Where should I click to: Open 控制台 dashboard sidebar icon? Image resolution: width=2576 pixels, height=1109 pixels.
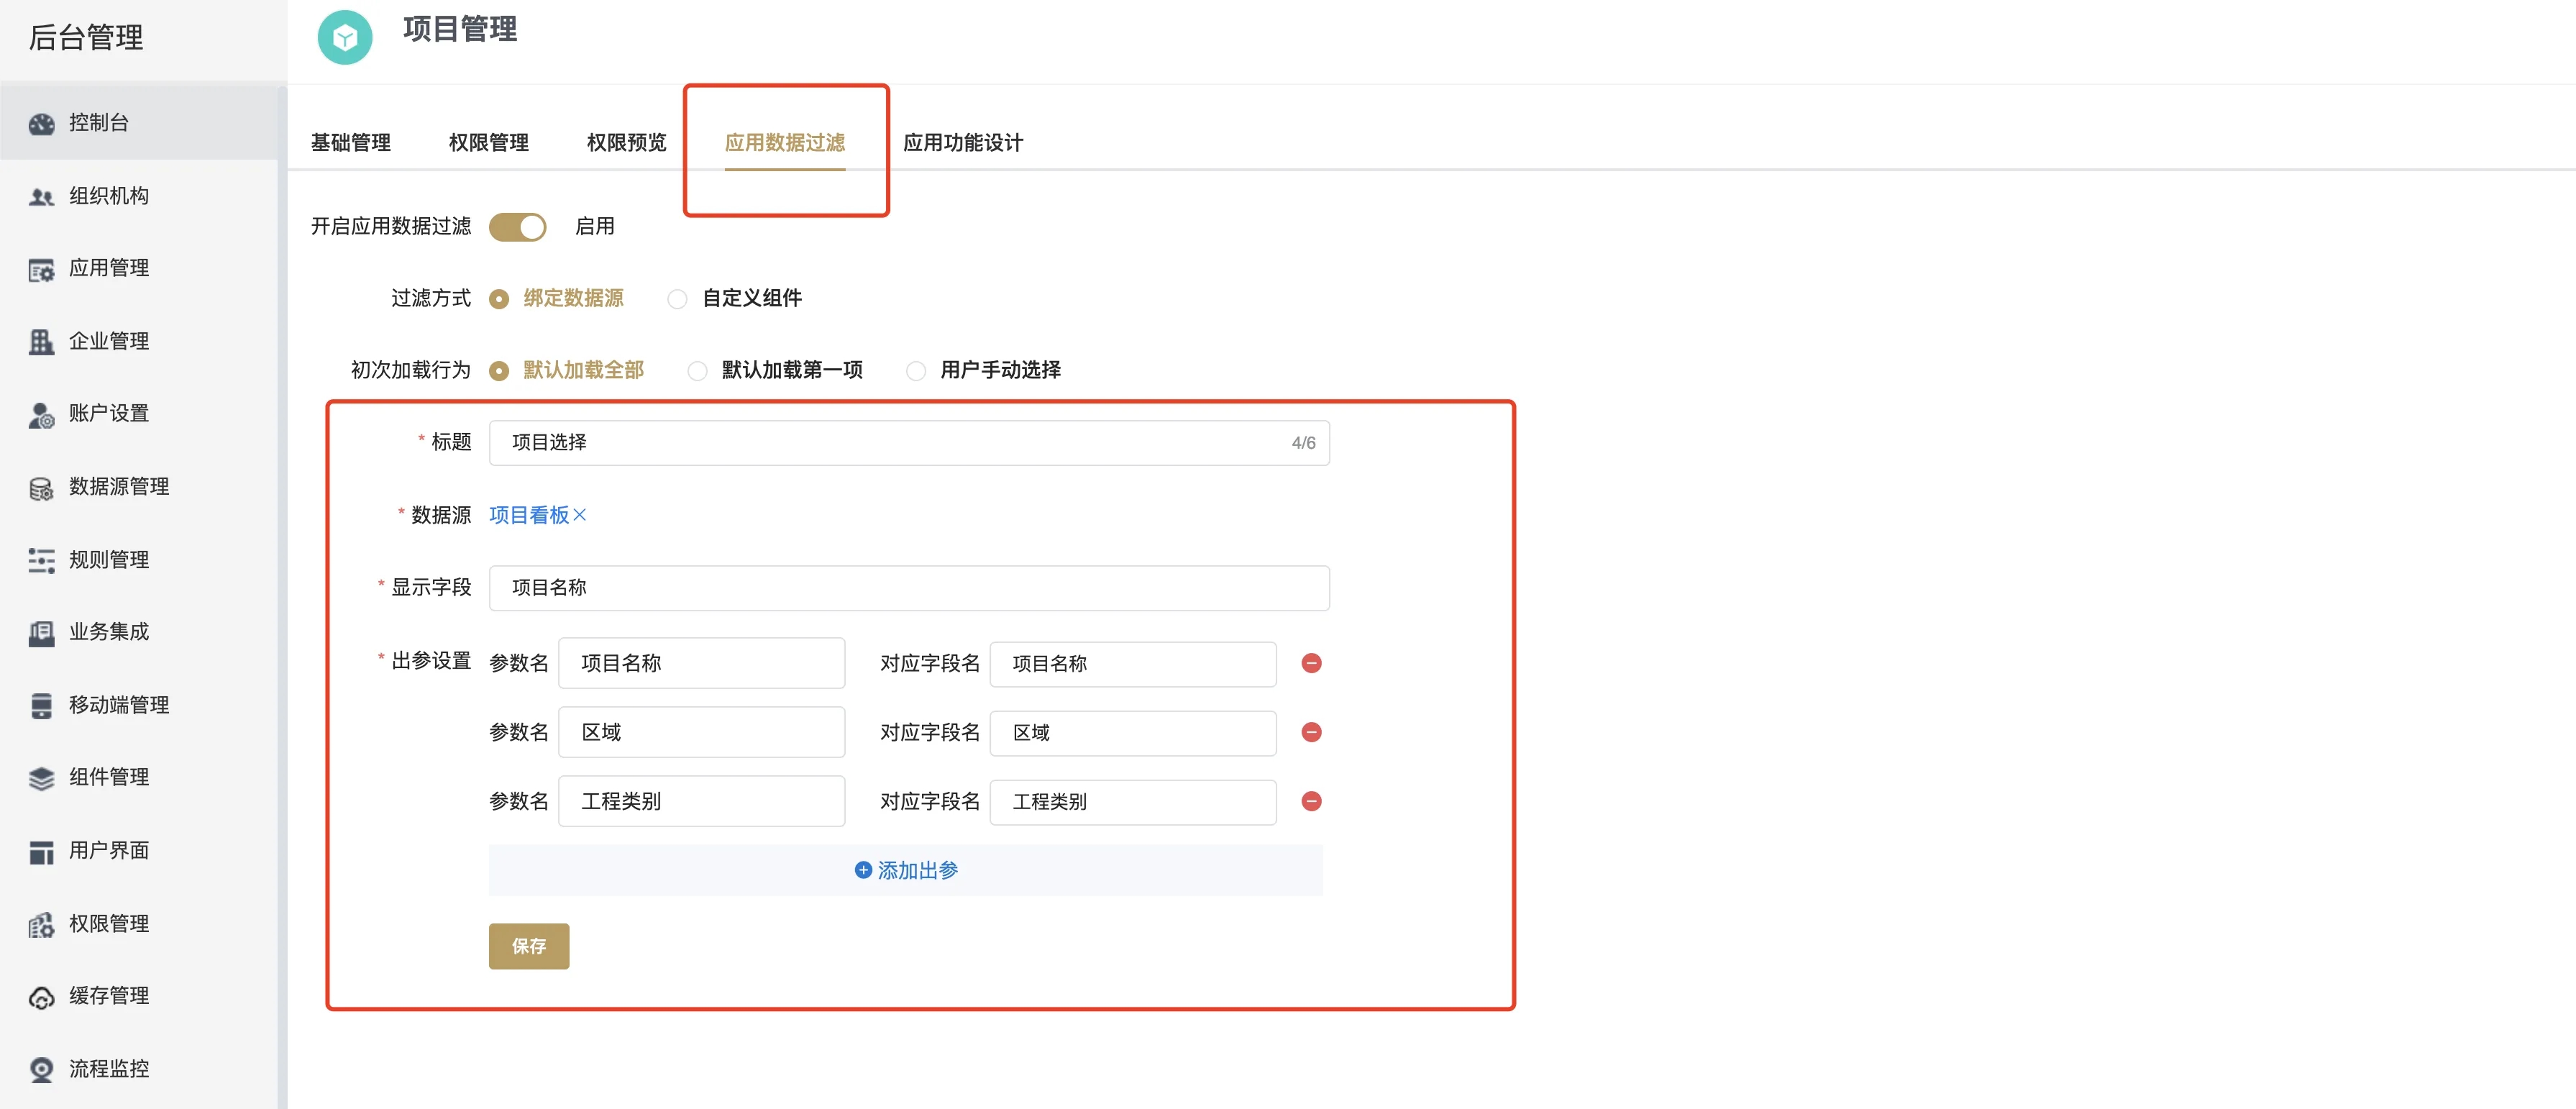coord(41,124)
